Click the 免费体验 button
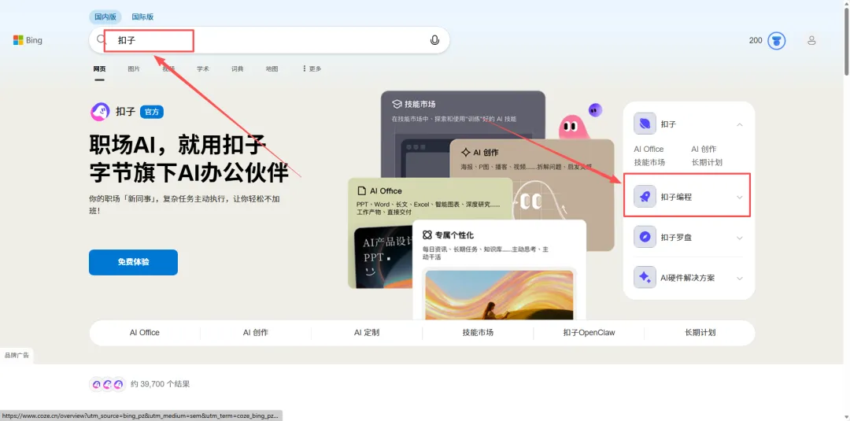This screenshot has height=421, width=850. click(133, 262)
